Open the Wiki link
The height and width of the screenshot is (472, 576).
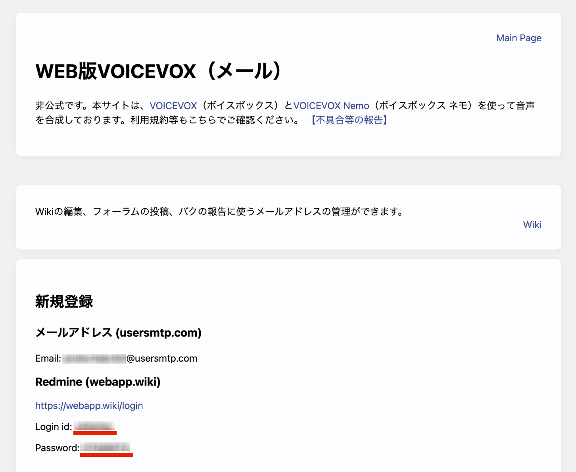(532, 225)
